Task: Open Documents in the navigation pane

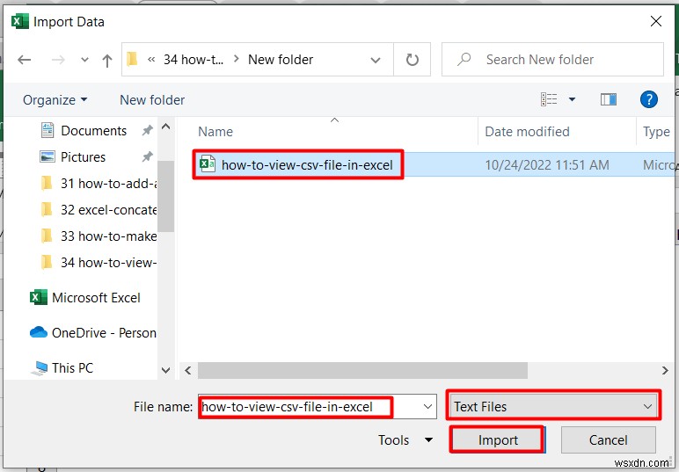Action: pyautogui.click(x=84, y=131)
